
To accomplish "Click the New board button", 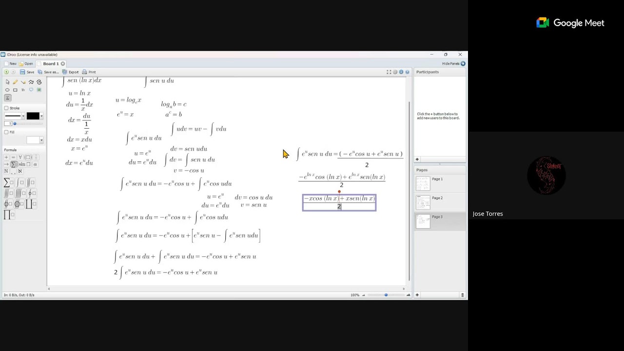I will 10,64.
